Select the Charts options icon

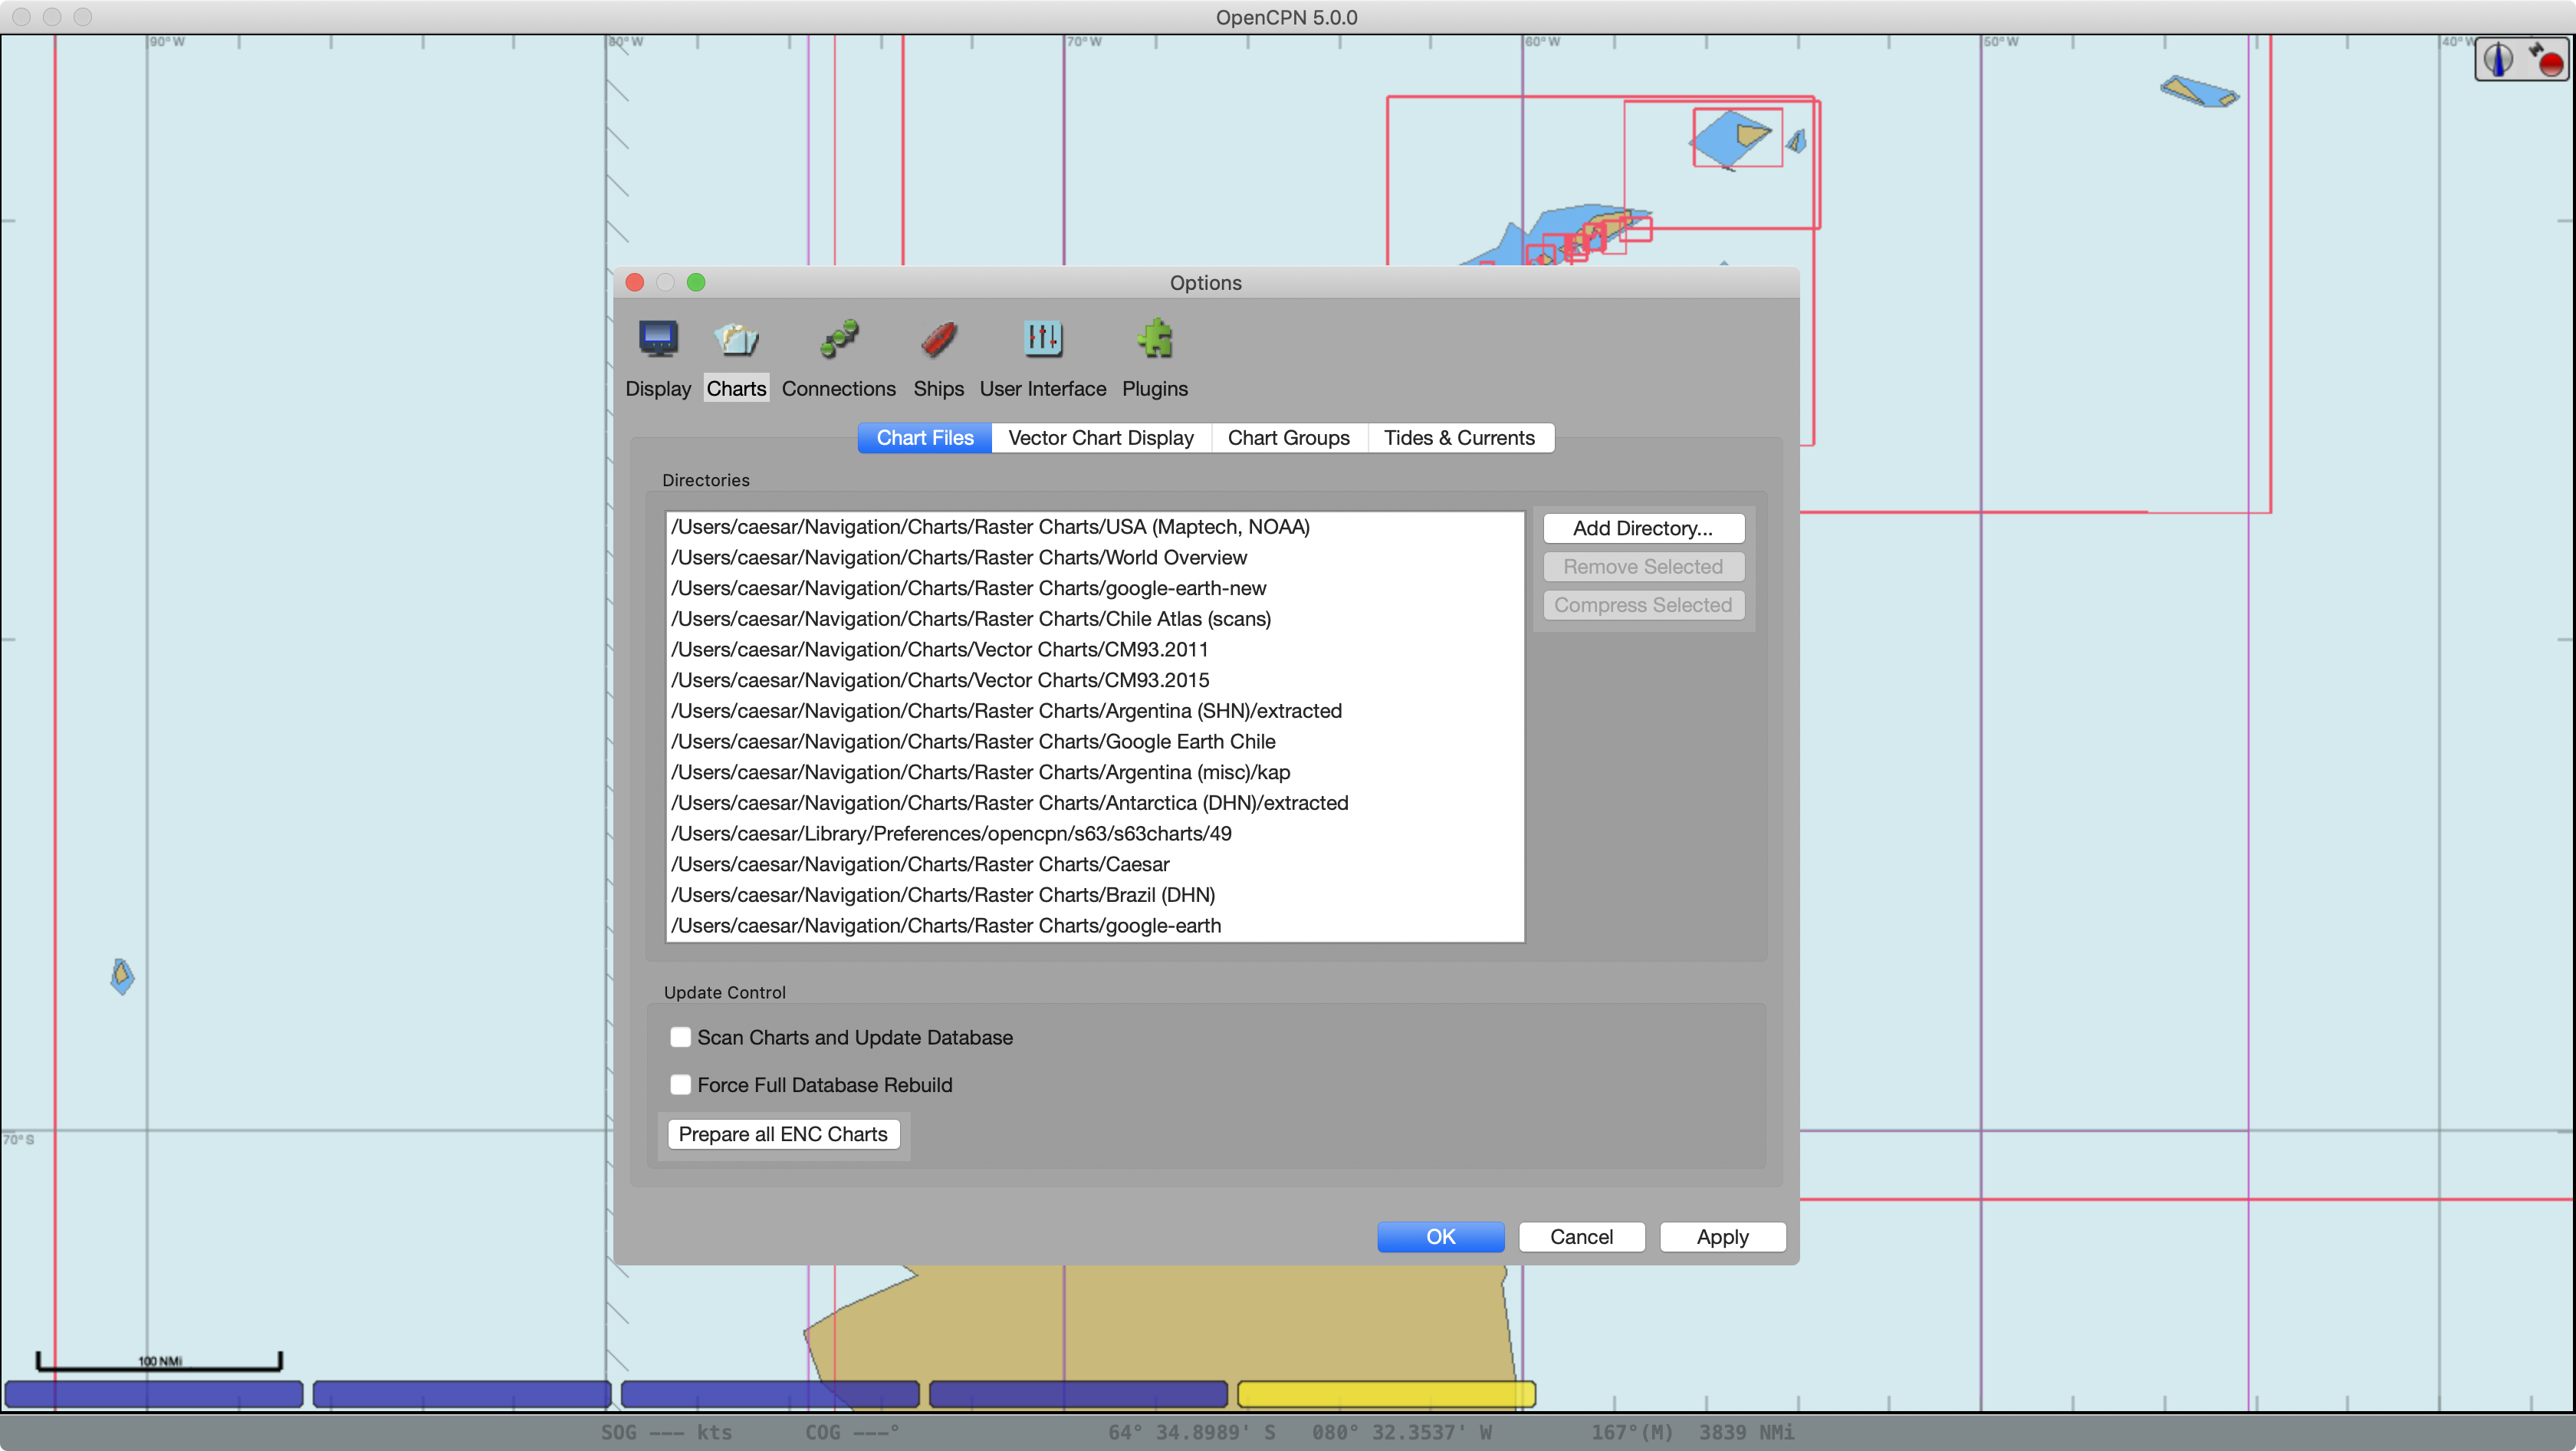(736, 340)
